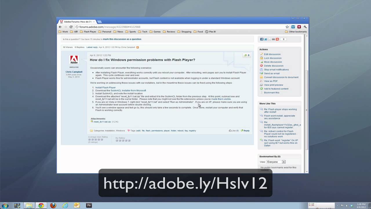Download reset_fp11.bat.zip attachment
This screenshot has height=209, width=371.
coord(102,122)
